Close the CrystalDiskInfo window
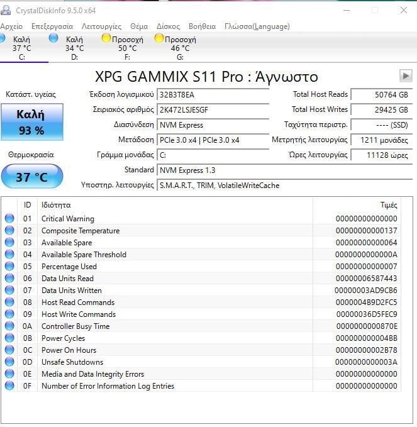 pyautogui.click(x=404, y=10)
